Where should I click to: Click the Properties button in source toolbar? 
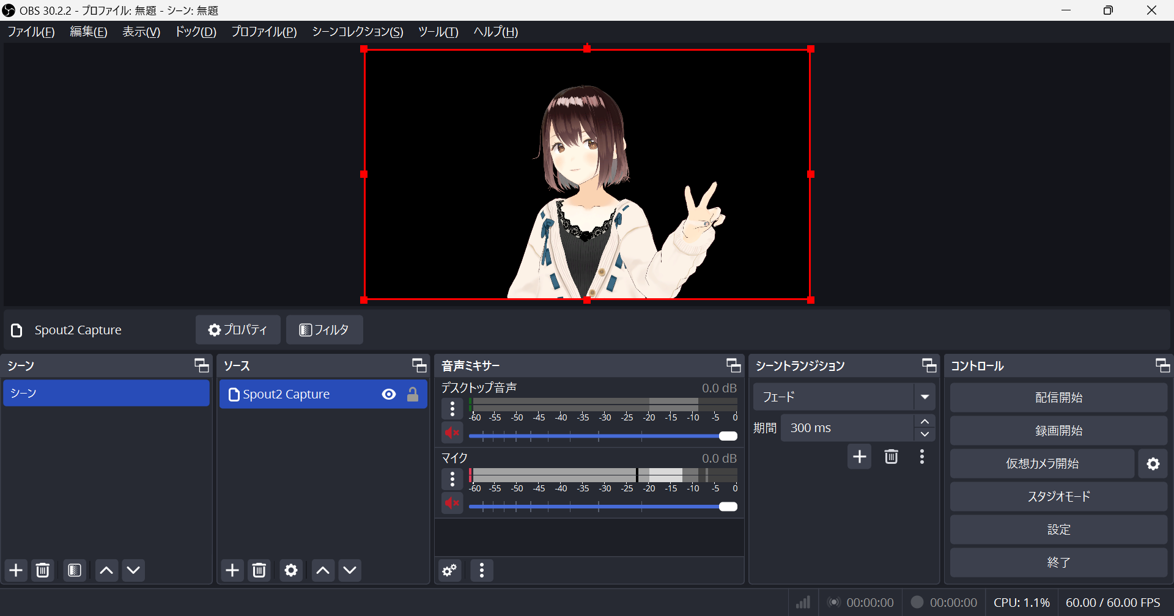point(238,330)
